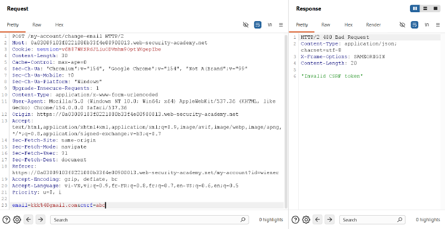Switch to Response Pretty tab

click(302, 25)
